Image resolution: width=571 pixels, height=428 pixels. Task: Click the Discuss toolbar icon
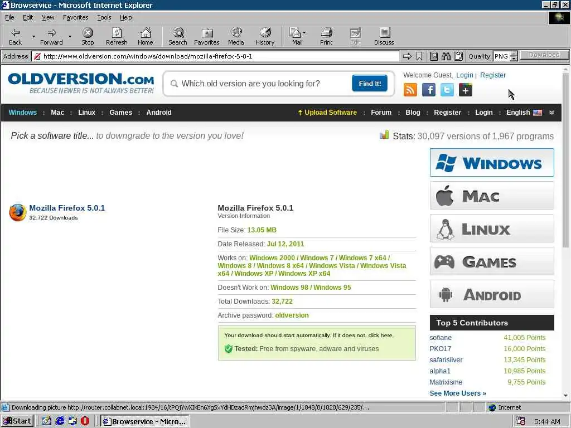pos(384,36)
